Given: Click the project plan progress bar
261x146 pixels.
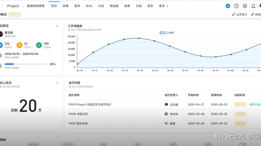Looking at the screenshot, I should pos(26,64).
